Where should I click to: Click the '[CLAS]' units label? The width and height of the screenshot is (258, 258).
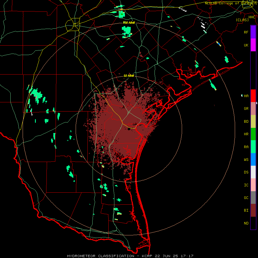[242, 20]
